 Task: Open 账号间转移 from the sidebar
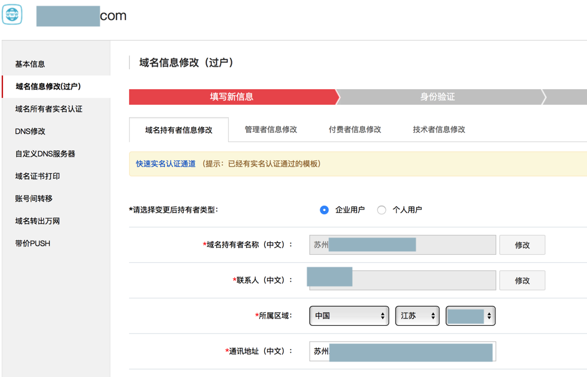(34, 199)
